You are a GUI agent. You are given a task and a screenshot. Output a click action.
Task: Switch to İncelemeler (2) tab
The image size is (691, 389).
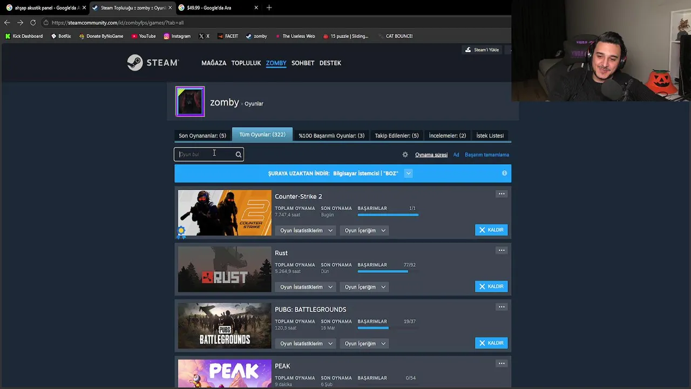pos(448,136)
